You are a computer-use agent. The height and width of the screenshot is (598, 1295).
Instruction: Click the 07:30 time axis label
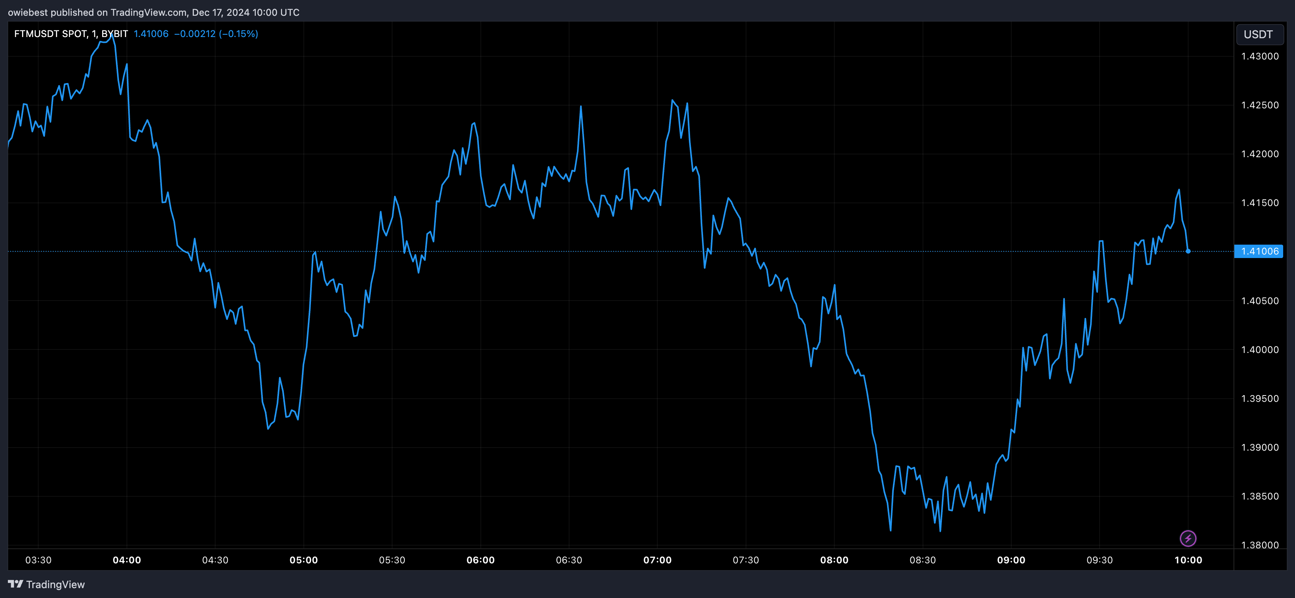click(746, 560)
